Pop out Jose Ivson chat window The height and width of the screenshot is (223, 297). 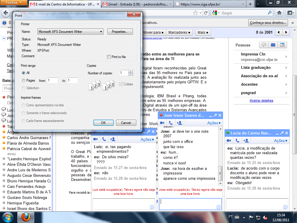(x=215, y=115)
